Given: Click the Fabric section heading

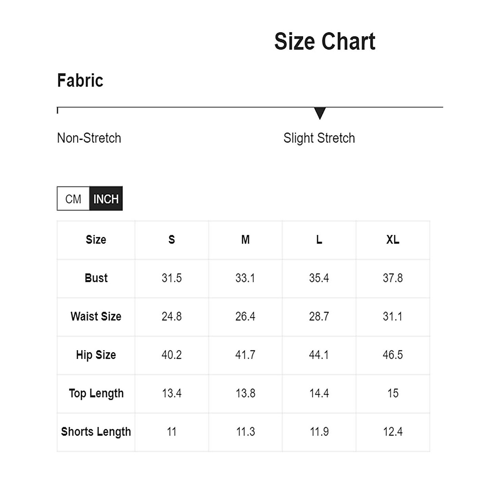Looking at the screenshot, I should click(80, 80).
